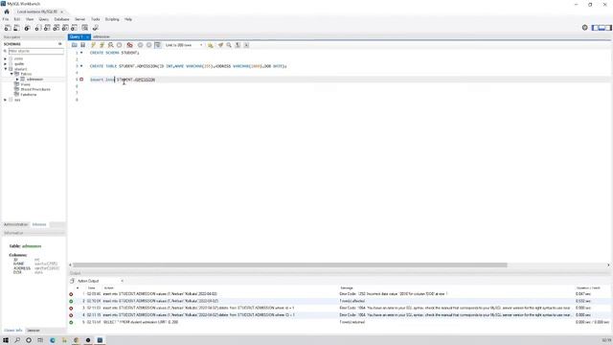613x345 pixels.
Task: Open the View menu
Action: [30, 19]
